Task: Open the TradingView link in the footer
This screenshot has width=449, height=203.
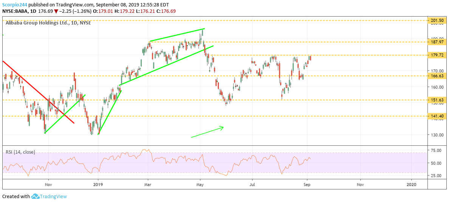Action: pos(53,197)
